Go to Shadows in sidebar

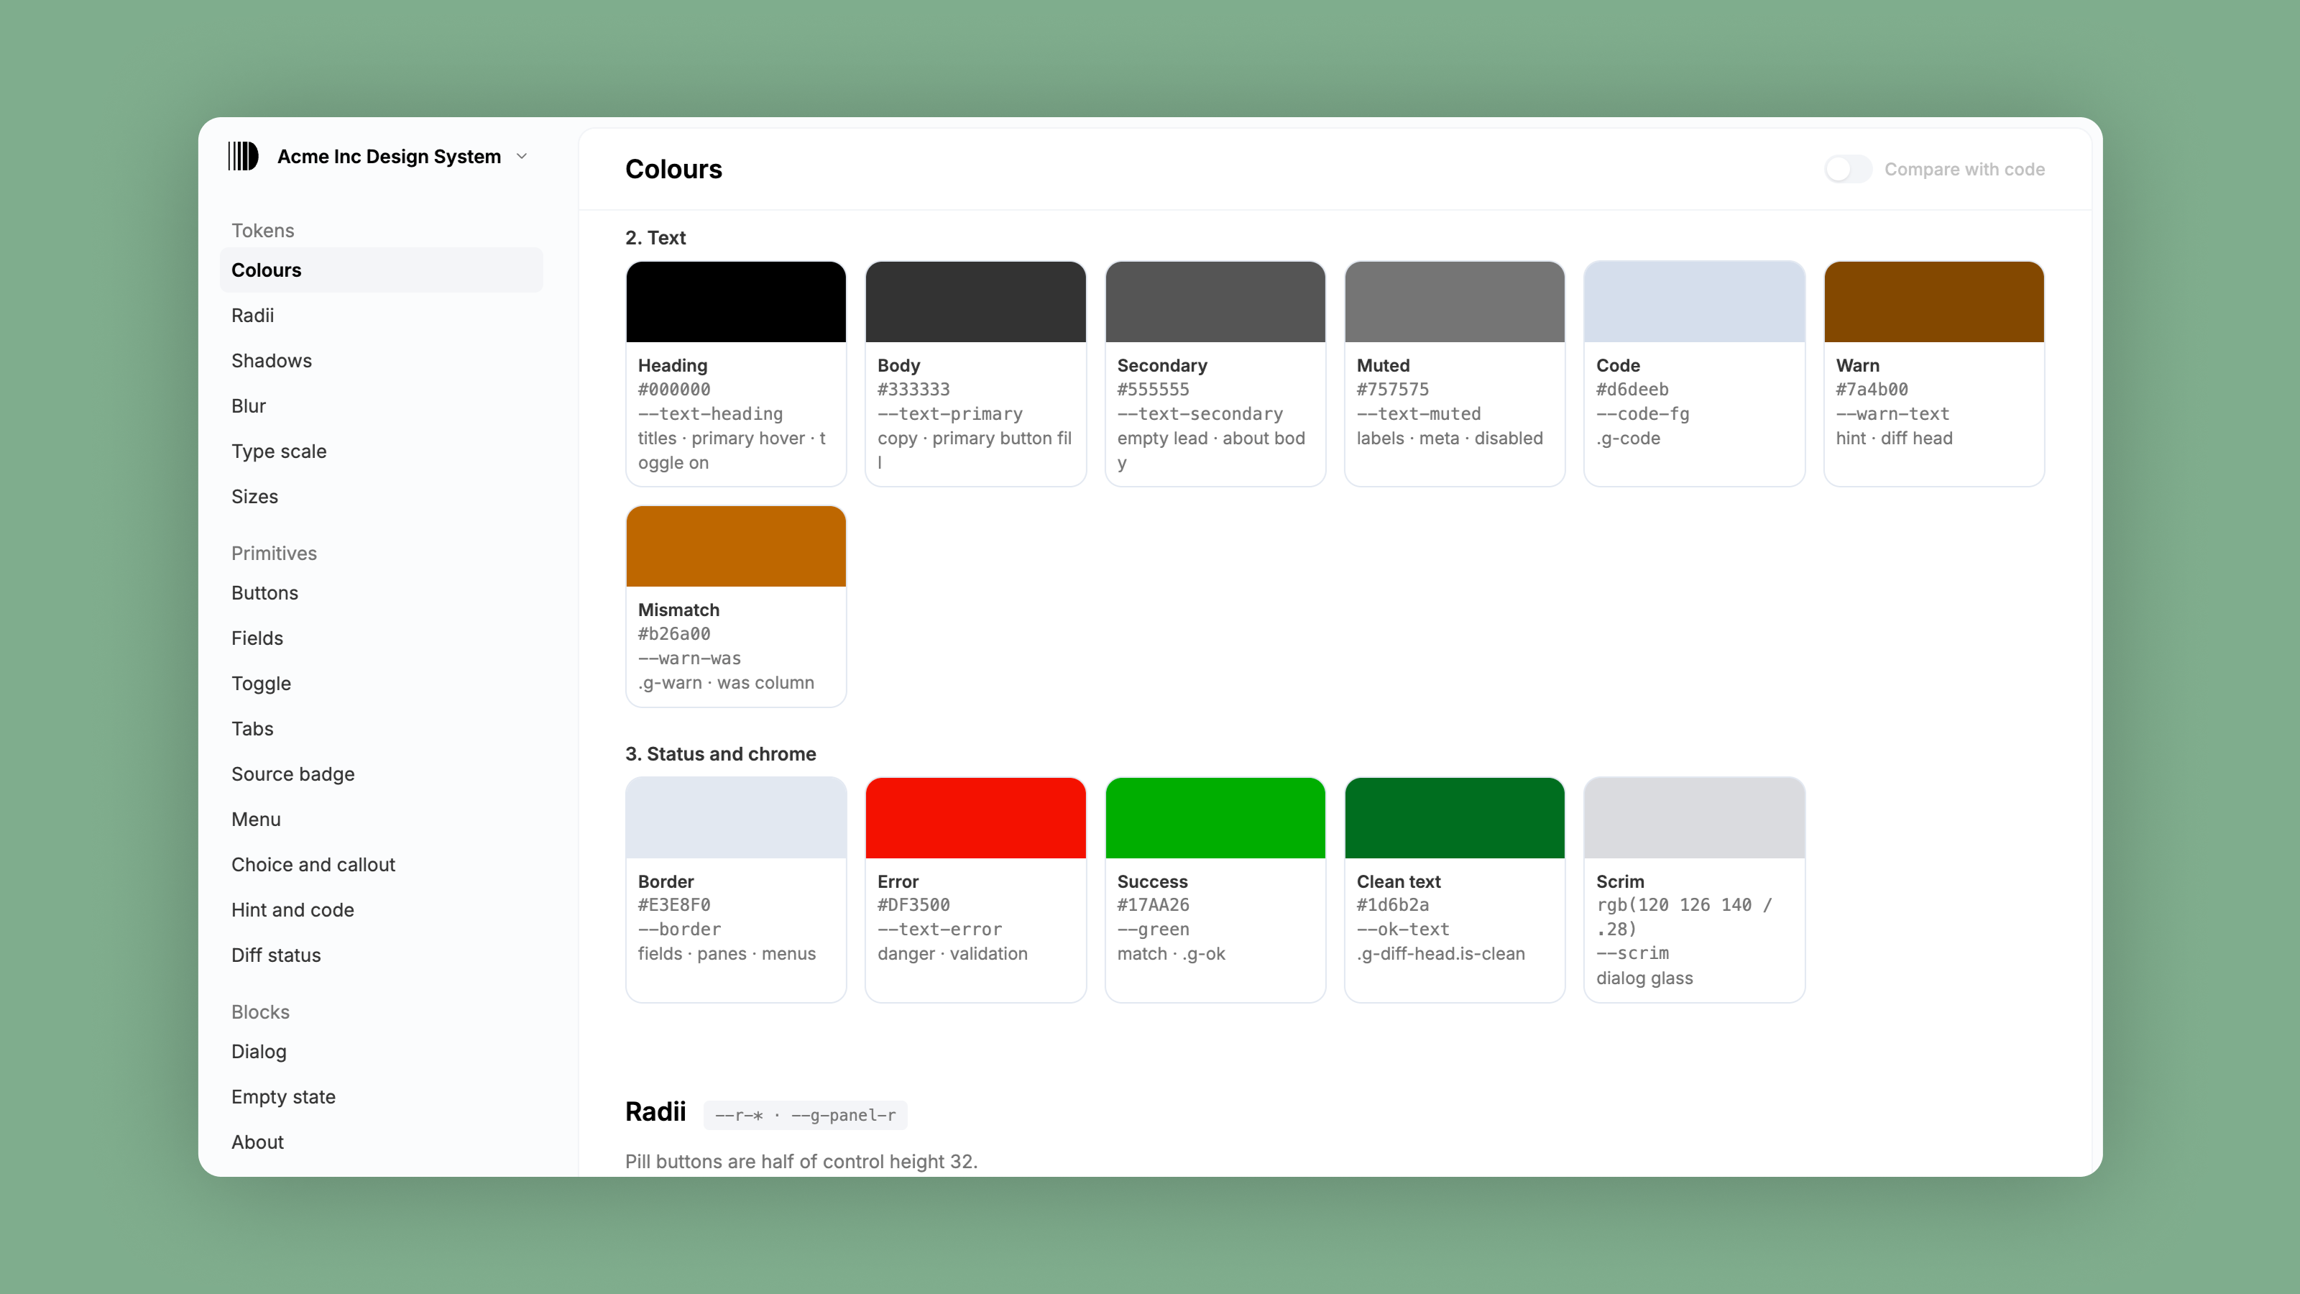point(381,361)
